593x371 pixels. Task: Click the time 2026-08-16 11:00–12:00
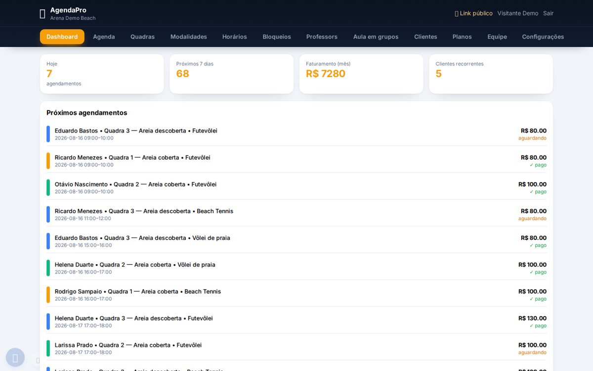coord(83,219)
